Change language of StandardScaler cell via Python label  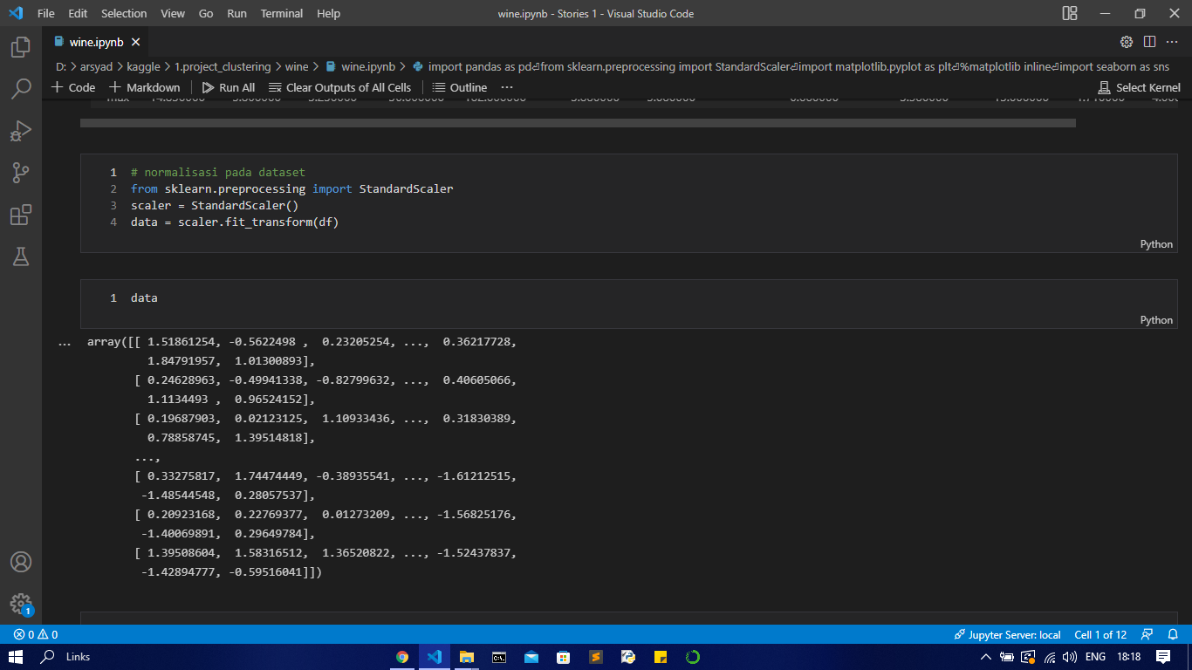pyautogui.click(x=1156, y=244)
